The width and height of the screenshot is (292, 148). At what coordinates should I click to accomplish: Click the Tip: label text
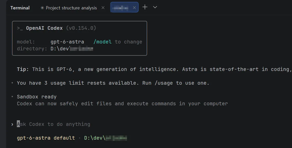click(23, 69)
